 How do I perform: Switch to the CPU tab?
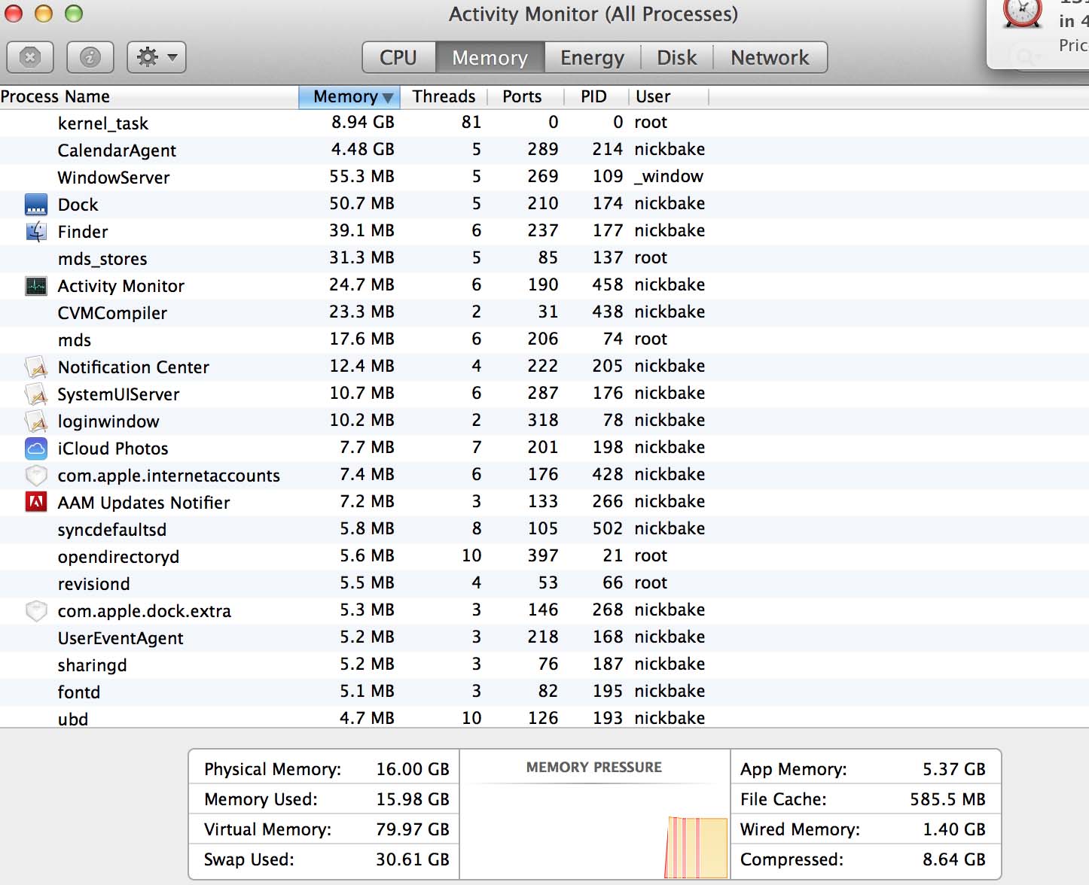point(398,57)
